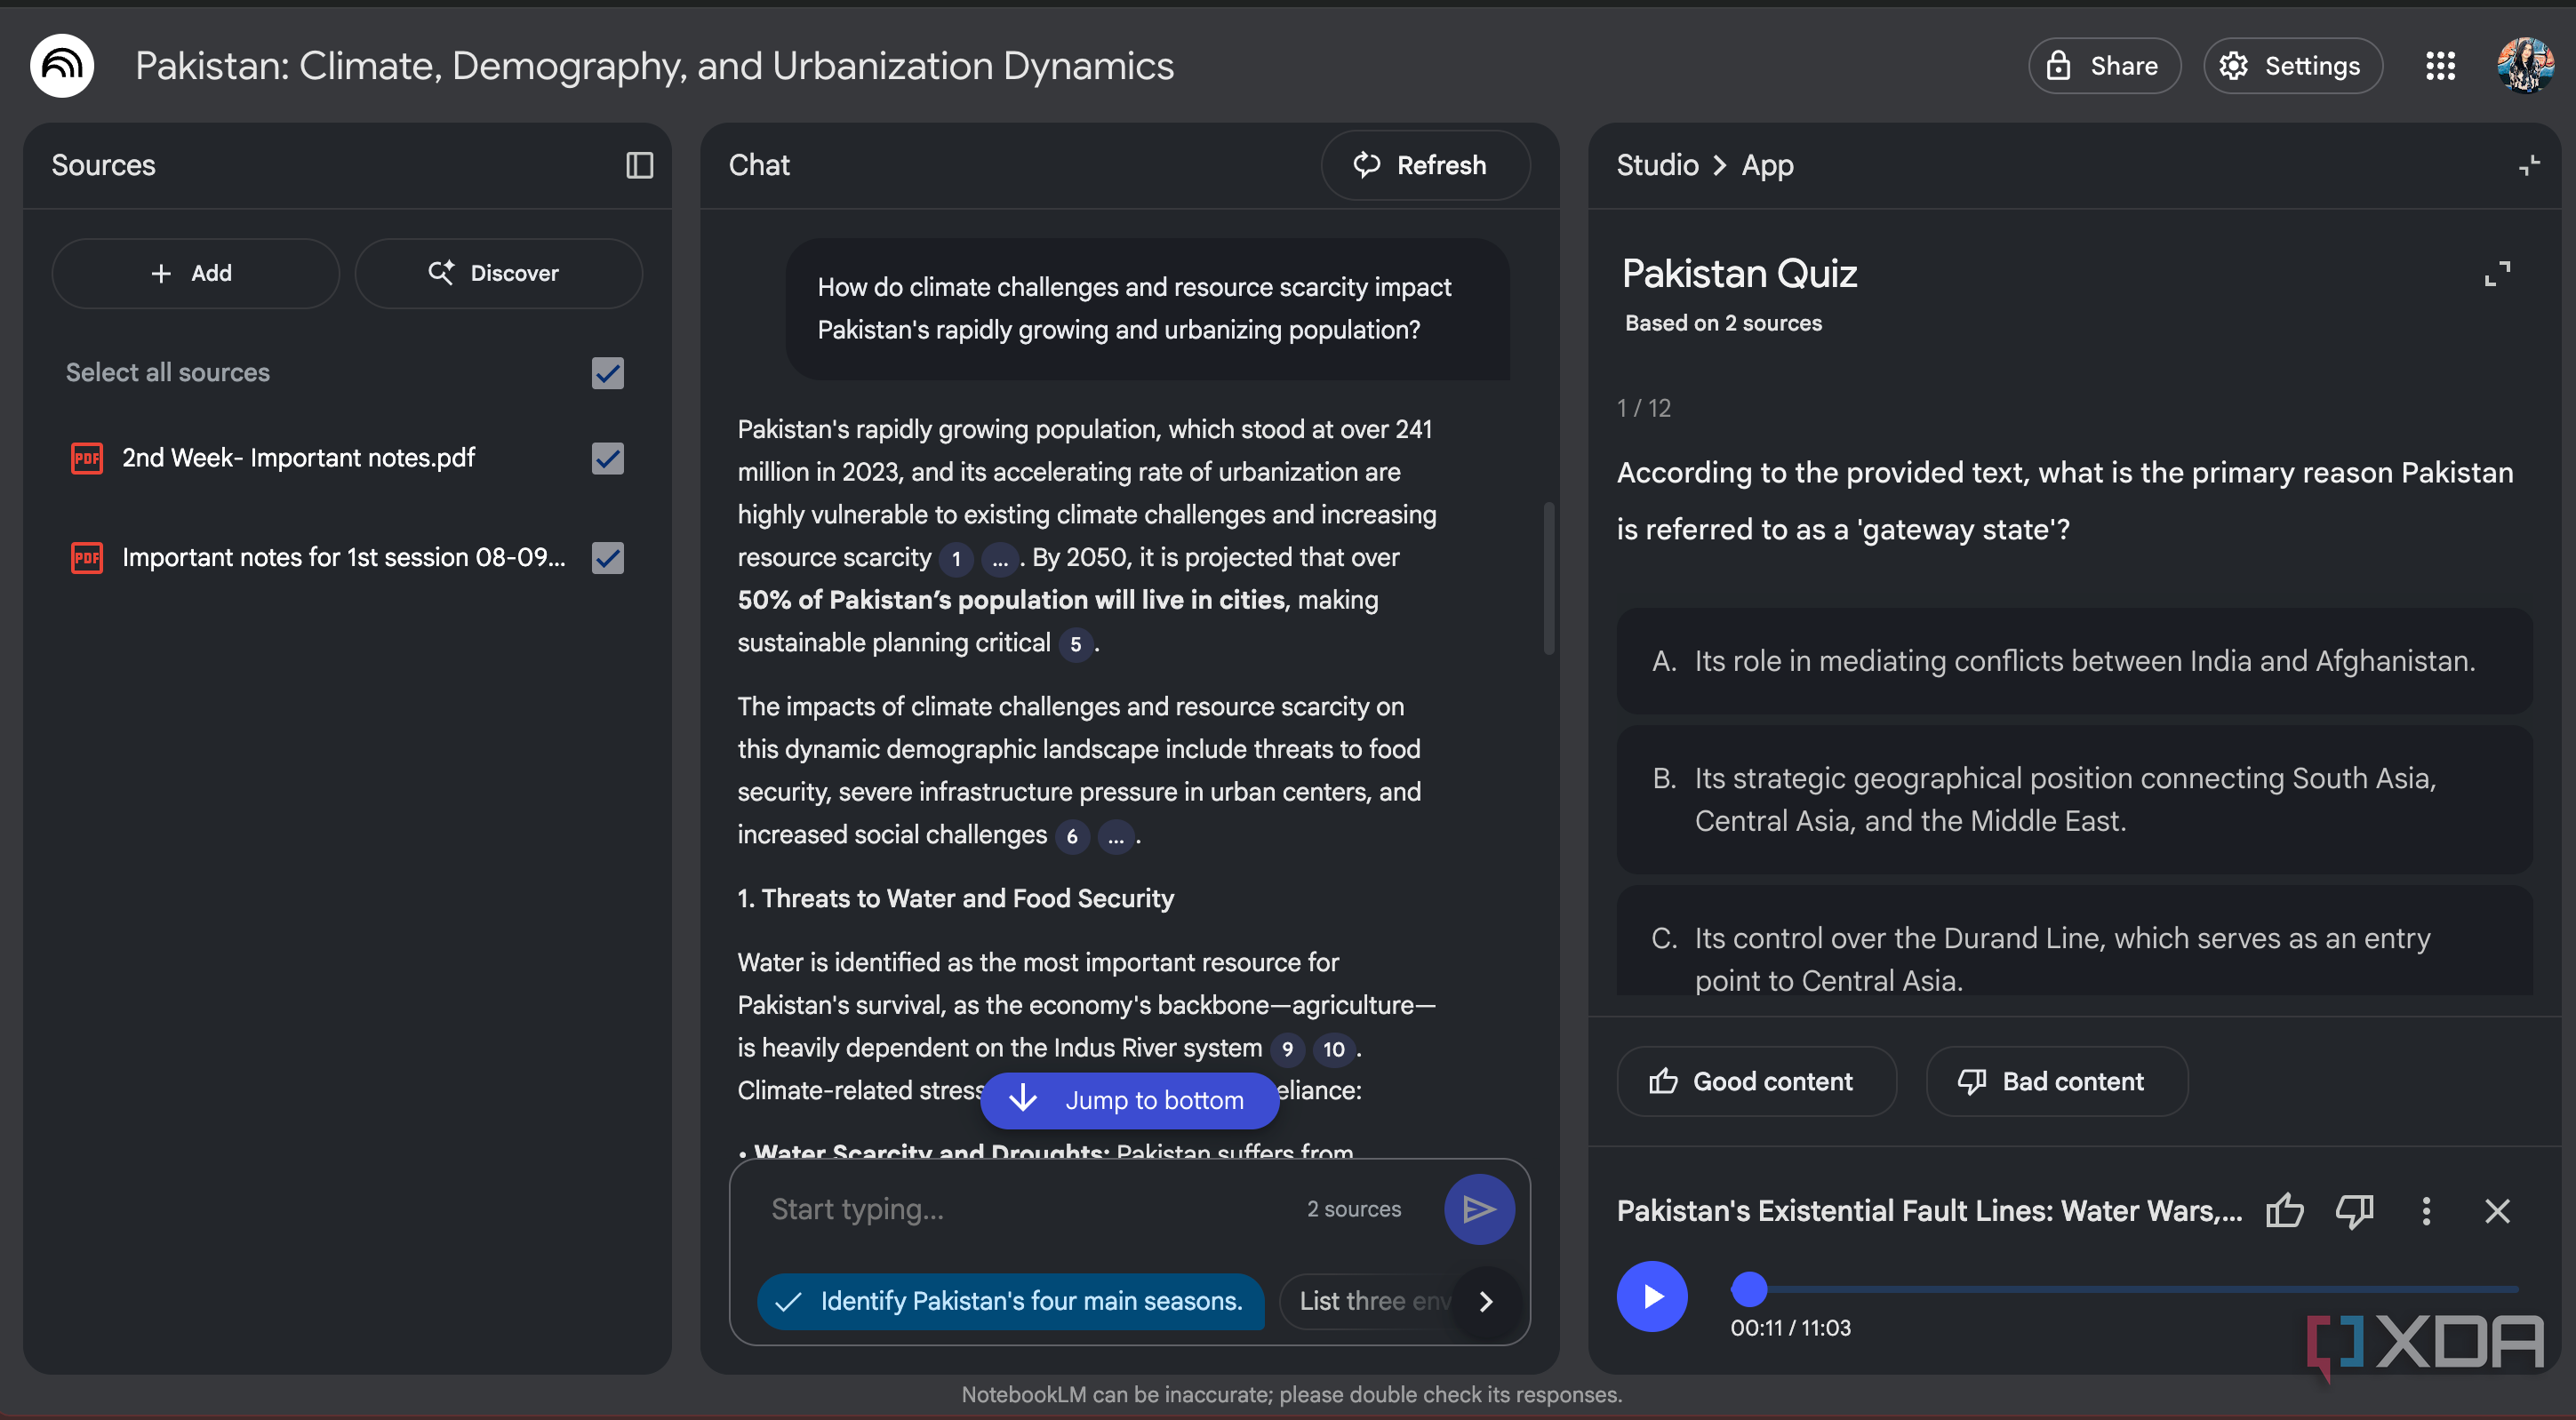Like the audio overview with thumbs up

click(x=2284, y=1211)
